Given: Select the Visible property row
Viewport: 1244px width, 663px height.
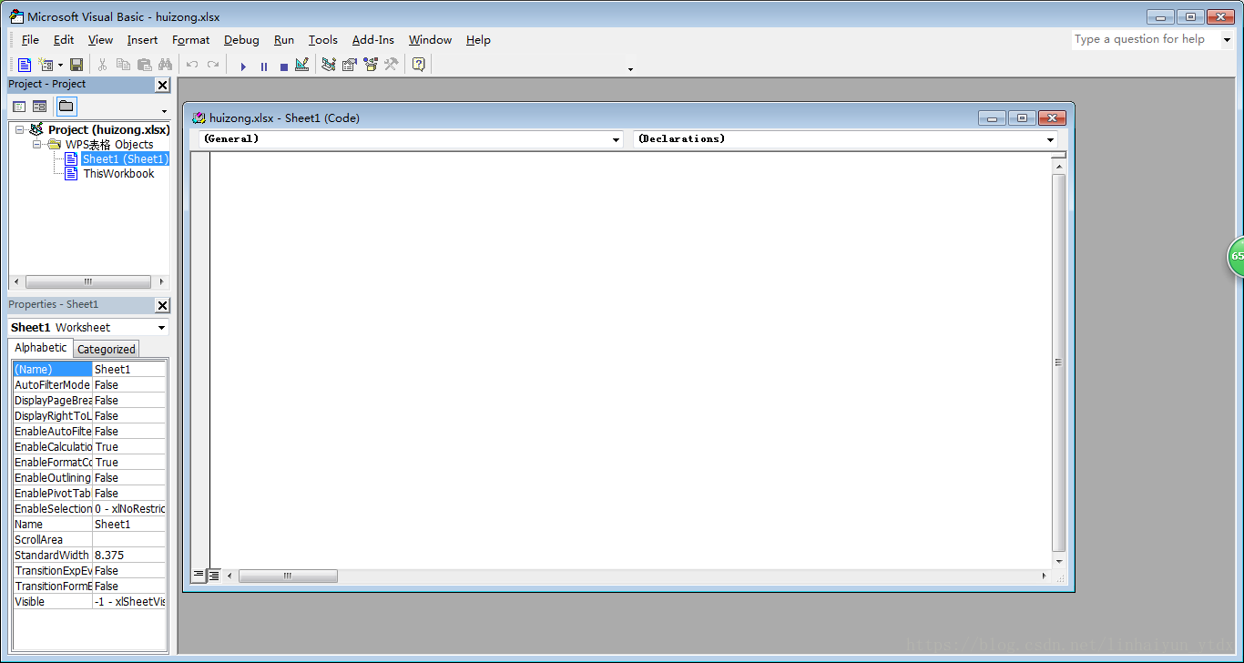Looking at the screenshot, I should point(89,602).
